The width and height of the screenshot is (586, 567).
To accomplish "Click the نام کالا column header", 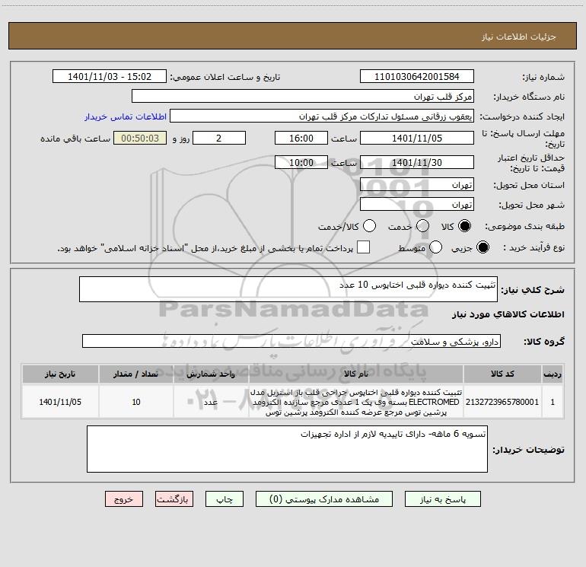I will click(356, 374).
